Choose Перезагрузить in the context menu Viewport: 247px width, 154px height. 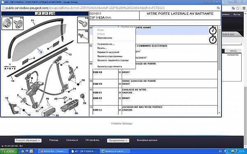coord(105,38)
